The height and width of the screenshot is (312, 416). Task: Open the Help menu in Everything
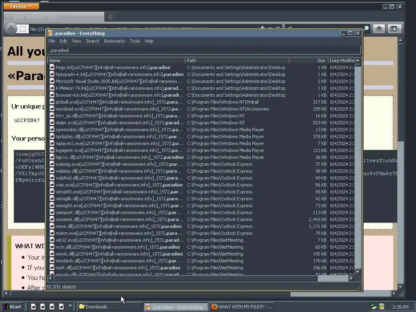[149, 41]
